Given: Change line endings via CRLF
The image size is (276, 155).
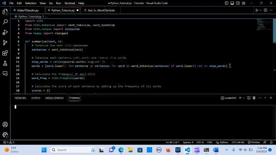Looking at the screenshot, I should 210,143.
